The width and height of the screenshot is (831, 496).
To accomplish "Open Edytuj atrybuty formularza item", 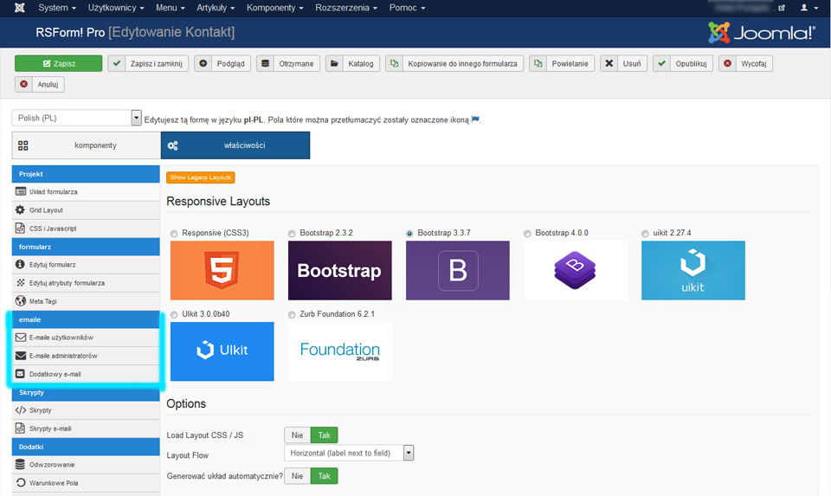I will click(x=86, y=283).
